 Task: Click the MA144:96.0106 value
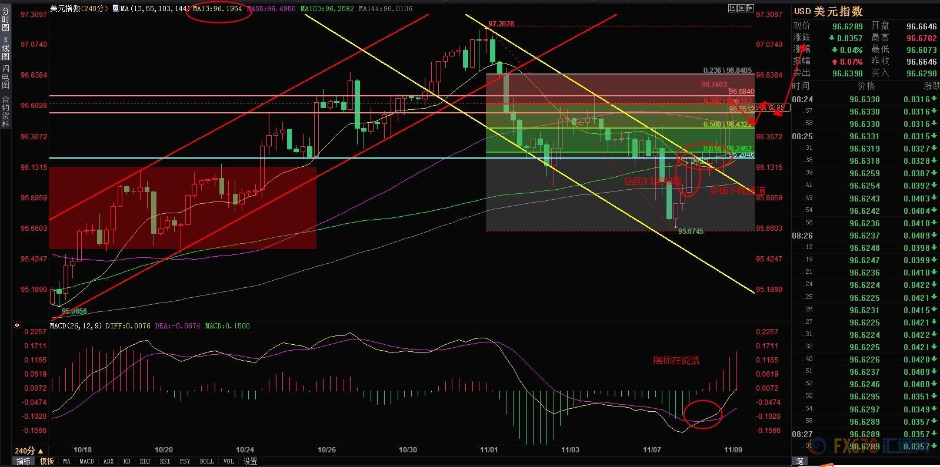pos(385,9)
